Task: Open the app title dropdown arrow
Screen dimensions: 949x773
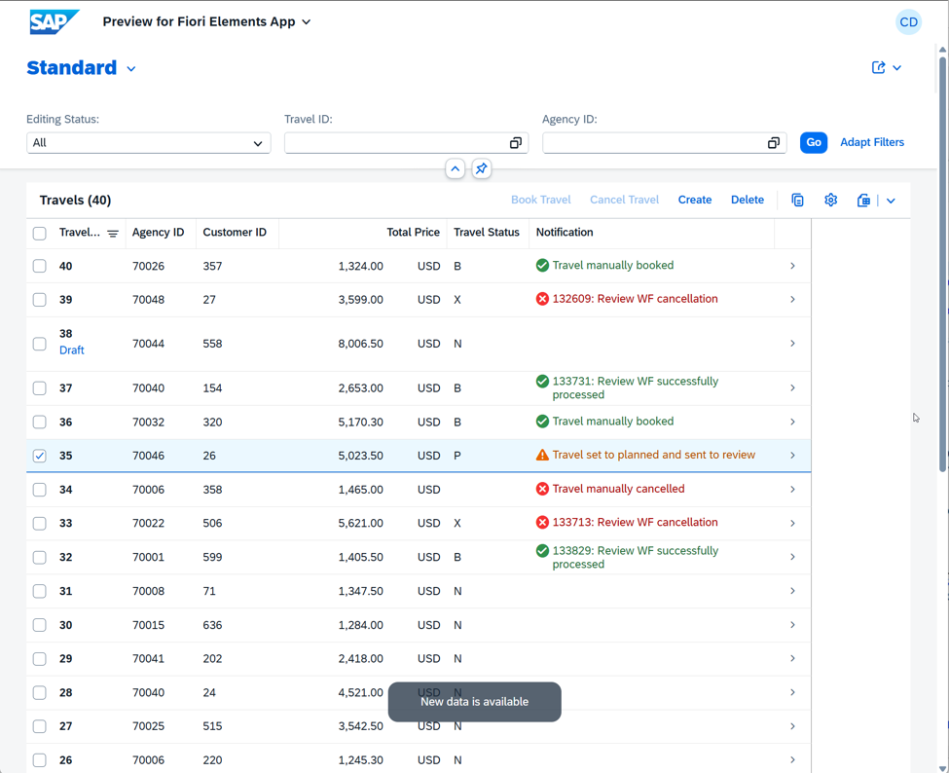Action: [307, 22]
